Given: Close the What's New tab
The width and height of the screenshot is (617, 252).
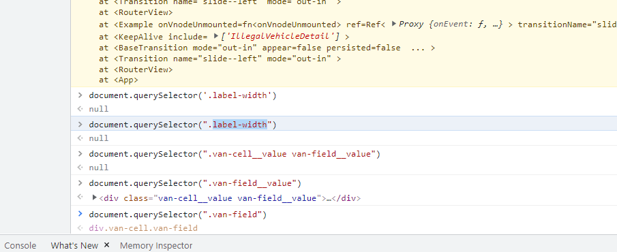Looking at the screenshot, I should [x=106, y=245].
